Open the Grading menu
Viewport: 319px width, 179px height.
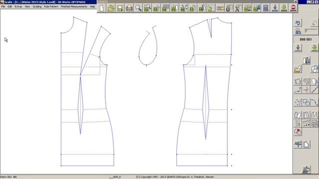pyautogui.click(x=37, y=6)
